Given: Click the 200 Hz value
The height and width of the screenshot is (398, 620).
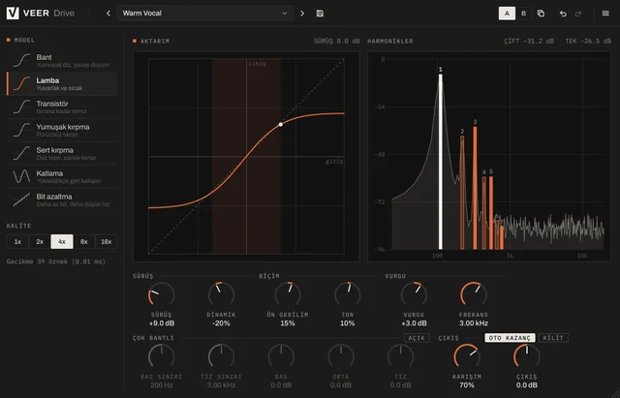Looking at the screenshot, I should click(162, 385).
